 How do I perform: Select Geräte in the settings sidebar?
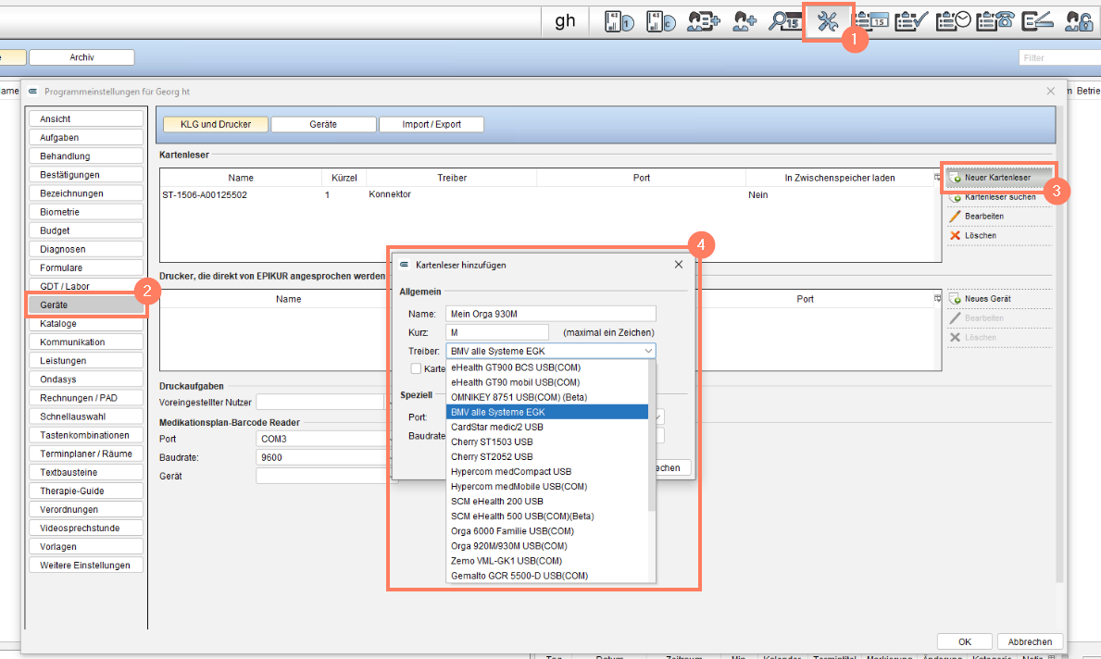tap(86, 305)
